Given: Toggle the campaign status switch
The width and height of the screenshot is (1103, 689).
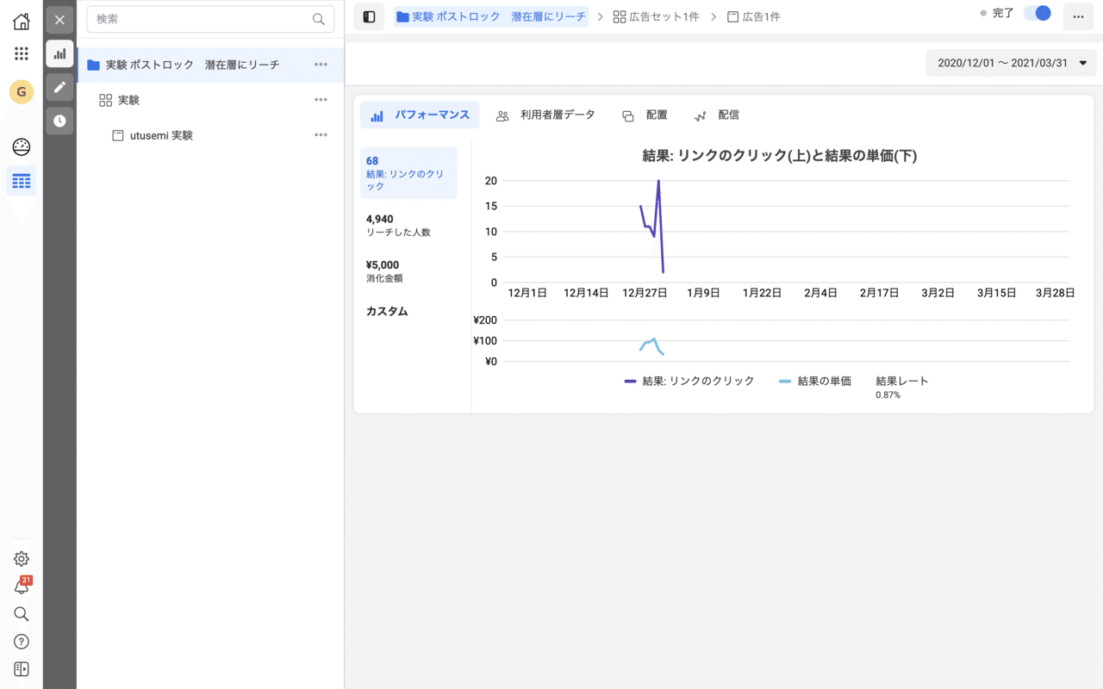Looking at the screenshot, I should pyautogui.click(x=1037, y=14).
